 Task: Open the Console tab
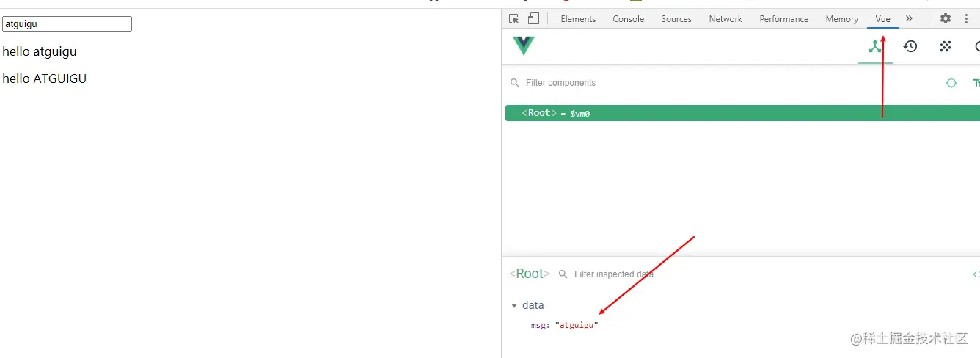629,19
